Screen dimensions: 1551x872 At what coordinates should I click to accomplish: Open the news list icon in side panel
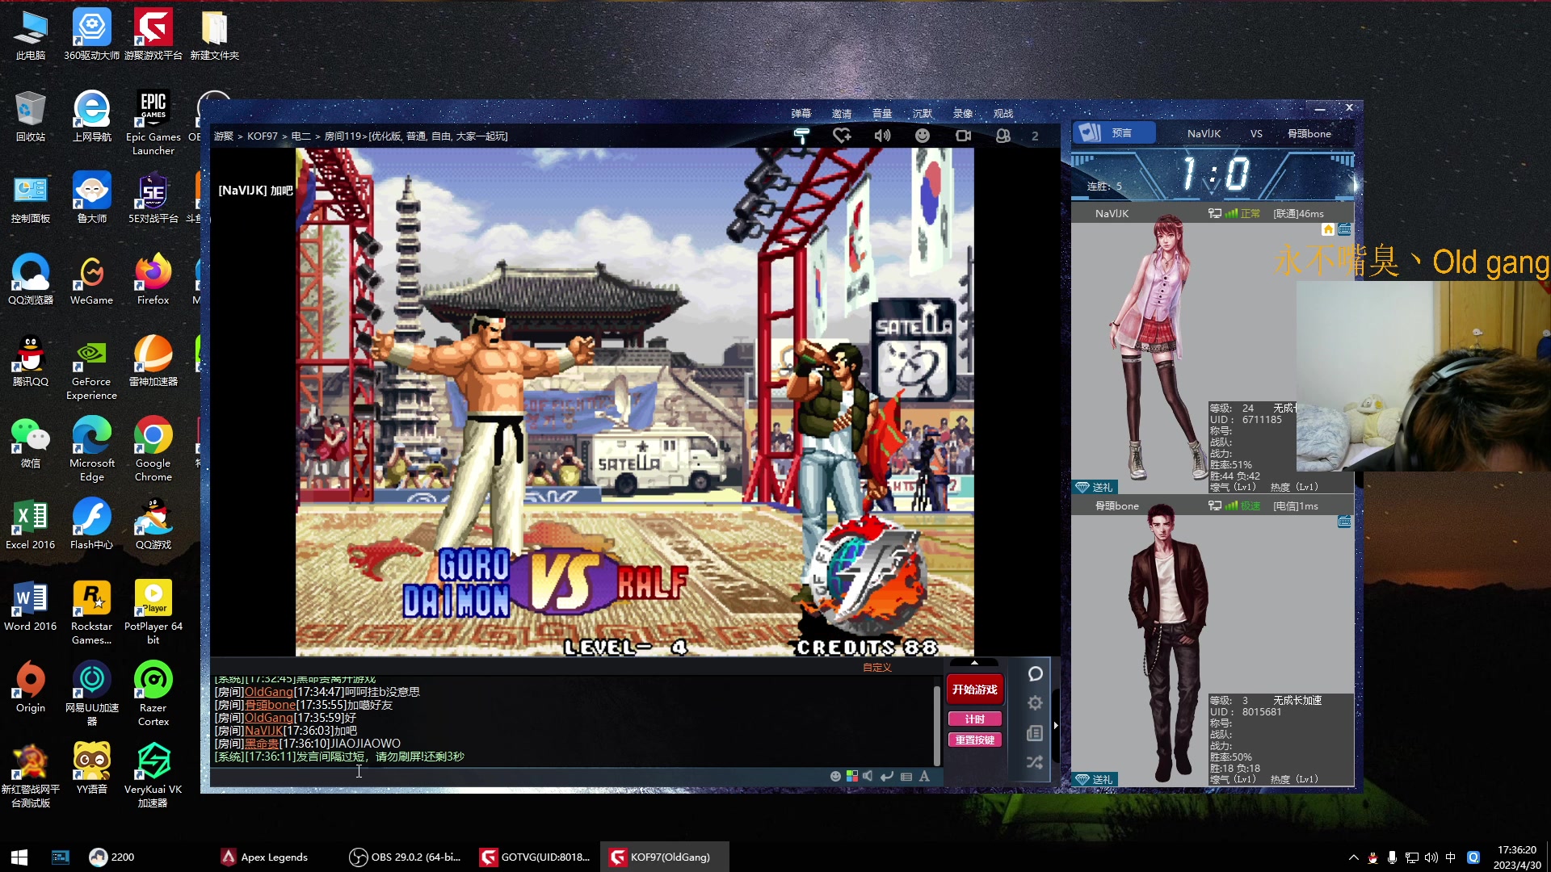[x=1035, y=733]
